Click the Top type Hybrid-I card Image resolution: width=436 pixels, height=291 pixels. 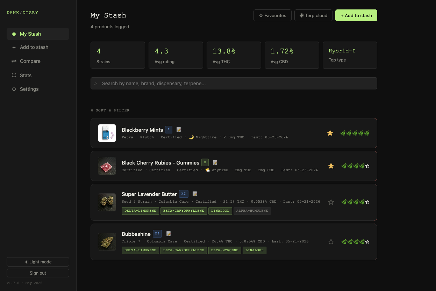350,55
